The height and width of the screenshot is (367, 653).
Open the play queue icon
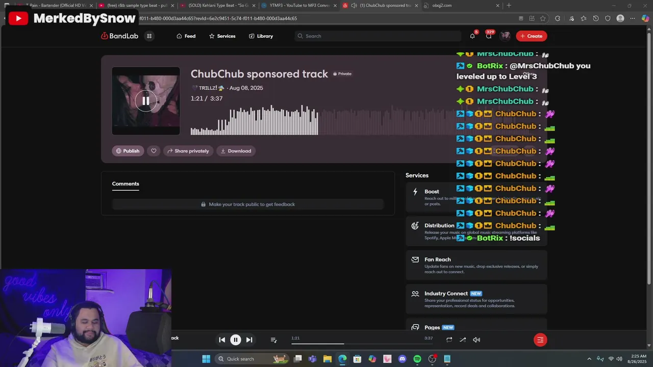[273, 339]
